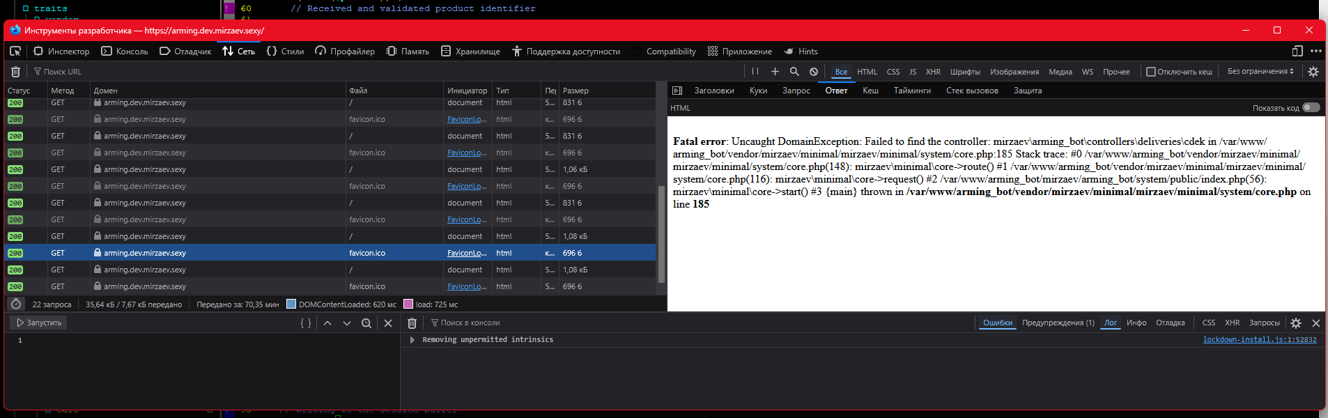1328x418 pixels.
Task: Clear console output with trash icon
Action: point(412,323)
